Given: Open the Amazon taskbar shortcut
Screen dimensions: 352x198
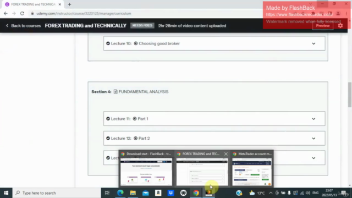Looking at the screenshot, I should pos(158,193).
